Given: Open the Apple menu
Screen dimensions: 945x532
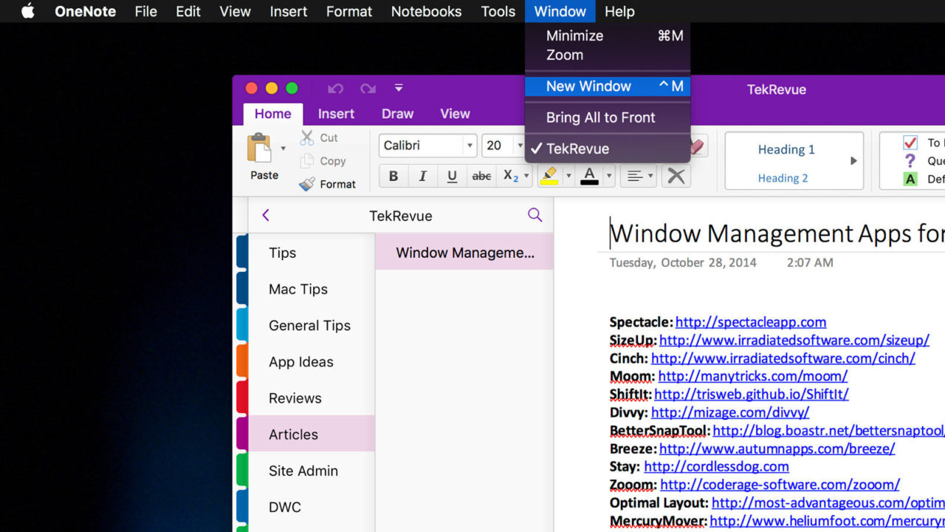Looking at the screenshot, I should (x=28, y=11).
